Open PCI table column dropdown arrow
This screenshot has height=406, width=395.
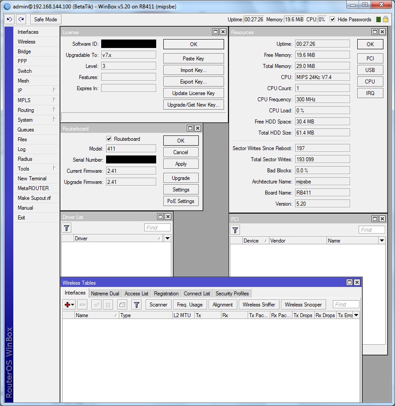pyautogui.click(x=382, y=241)
